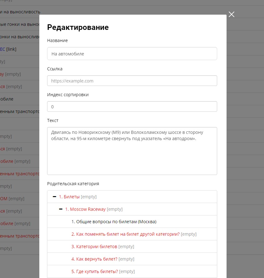
Task: Choose 4. Как вернуть билет? item
Action: coord(95,259)
